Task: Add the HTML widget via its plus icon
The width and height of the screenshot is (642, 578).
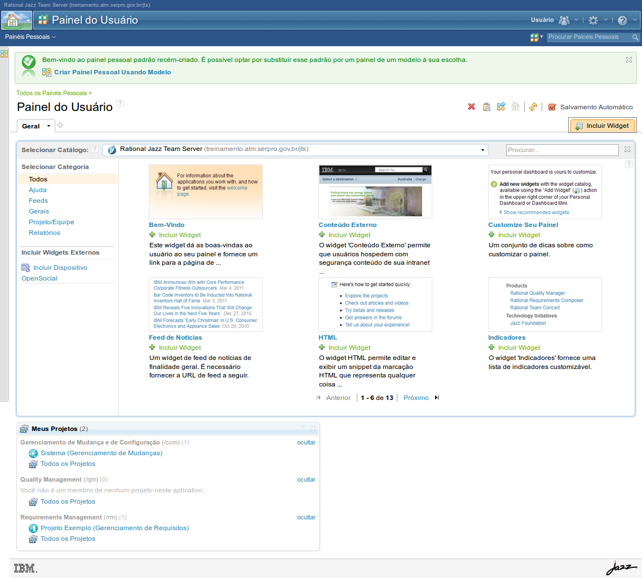Action: (x=322, y=347)
